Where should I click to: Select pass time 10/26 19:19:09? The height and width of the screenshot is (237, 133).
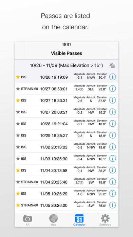(54, 77)
